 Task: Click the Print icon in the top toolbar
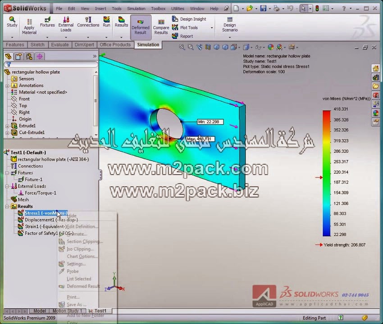(277, 9)
